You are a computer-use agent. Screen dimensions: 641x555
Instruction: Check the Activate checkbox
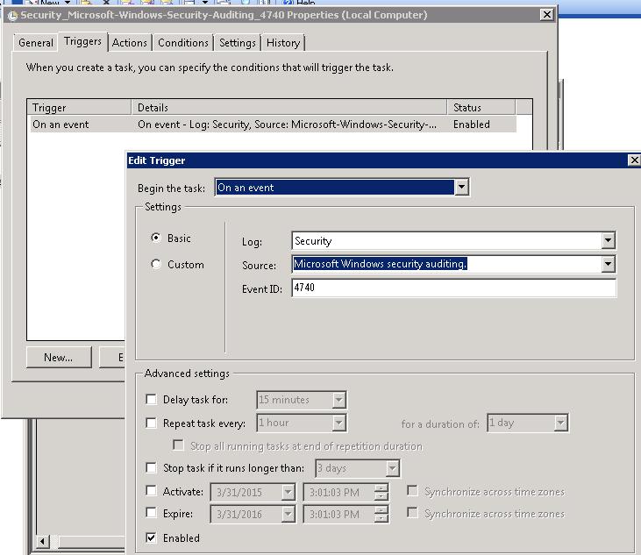(152, 492)
